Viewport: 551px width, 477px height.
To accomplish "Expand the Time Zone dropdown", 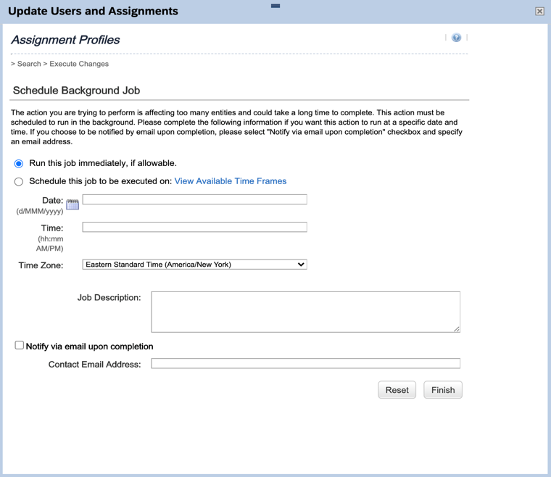I will 194,265.
